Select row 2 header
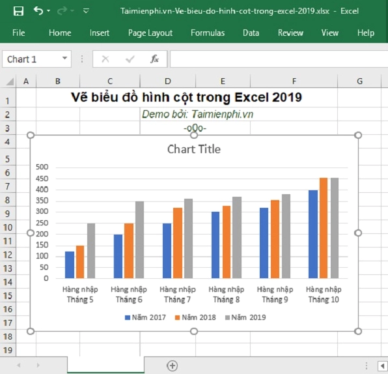 click(x=8, y=115)
